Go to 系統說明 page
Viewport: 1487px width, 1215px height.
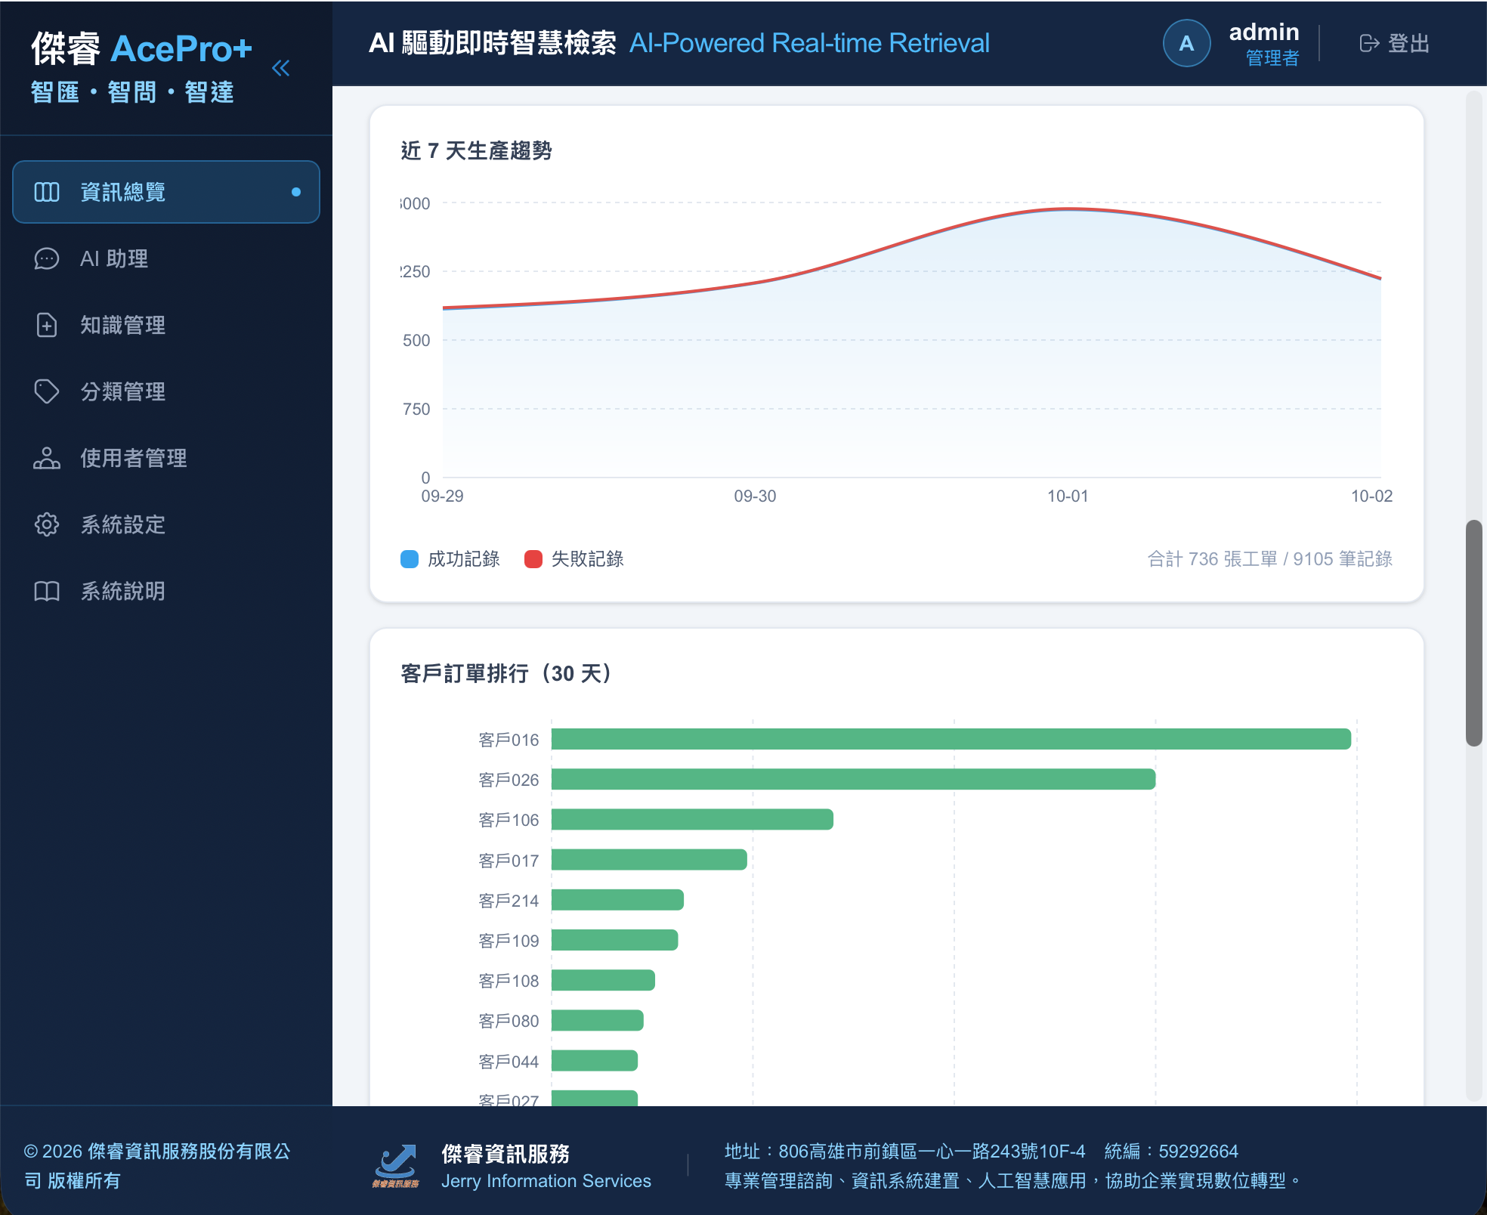(x=166, y=591)
